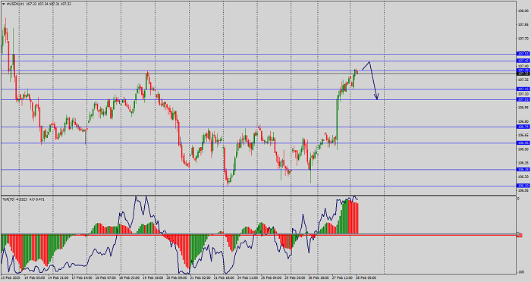Click the 106.28 price level label

click(523, 169)
